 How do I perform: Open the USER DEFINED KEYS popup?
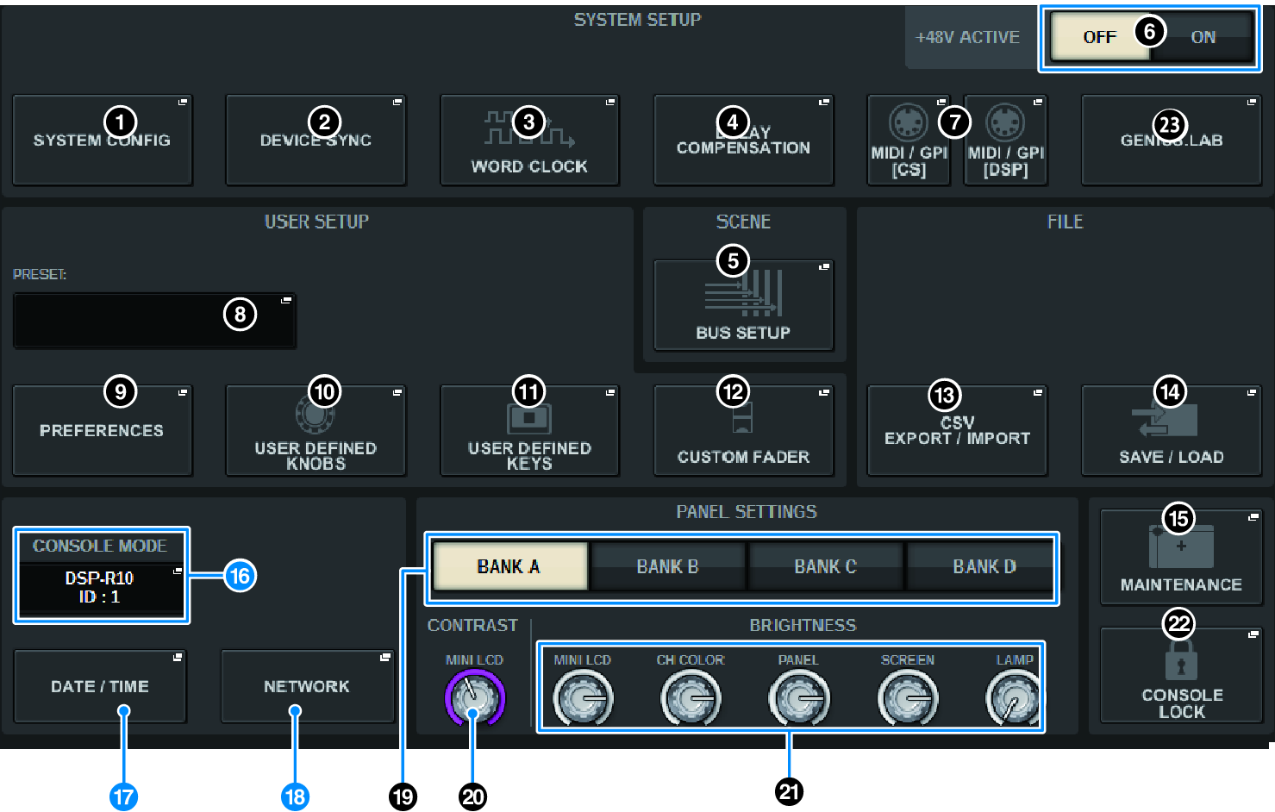(x=528, y=430)
